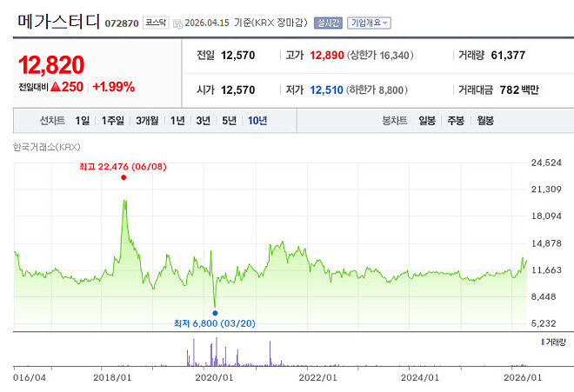Click the current price 12,820
Screen dimensions: 574x392
point(51,65)
